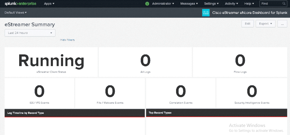Open the Settings menu

pyautogui.click(x=211, y=3)
